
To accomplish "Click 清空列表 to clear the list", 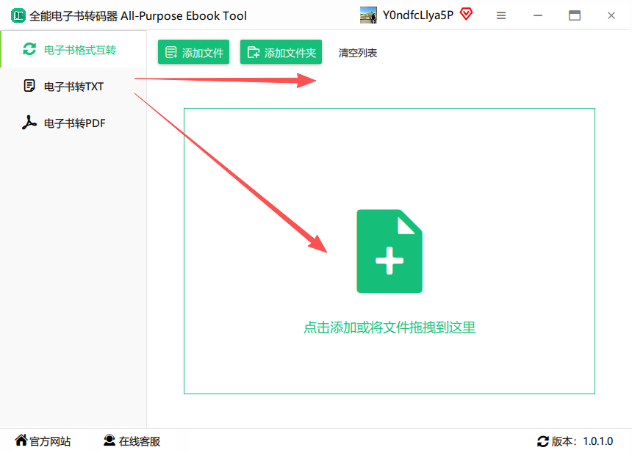I will [357, 53].
